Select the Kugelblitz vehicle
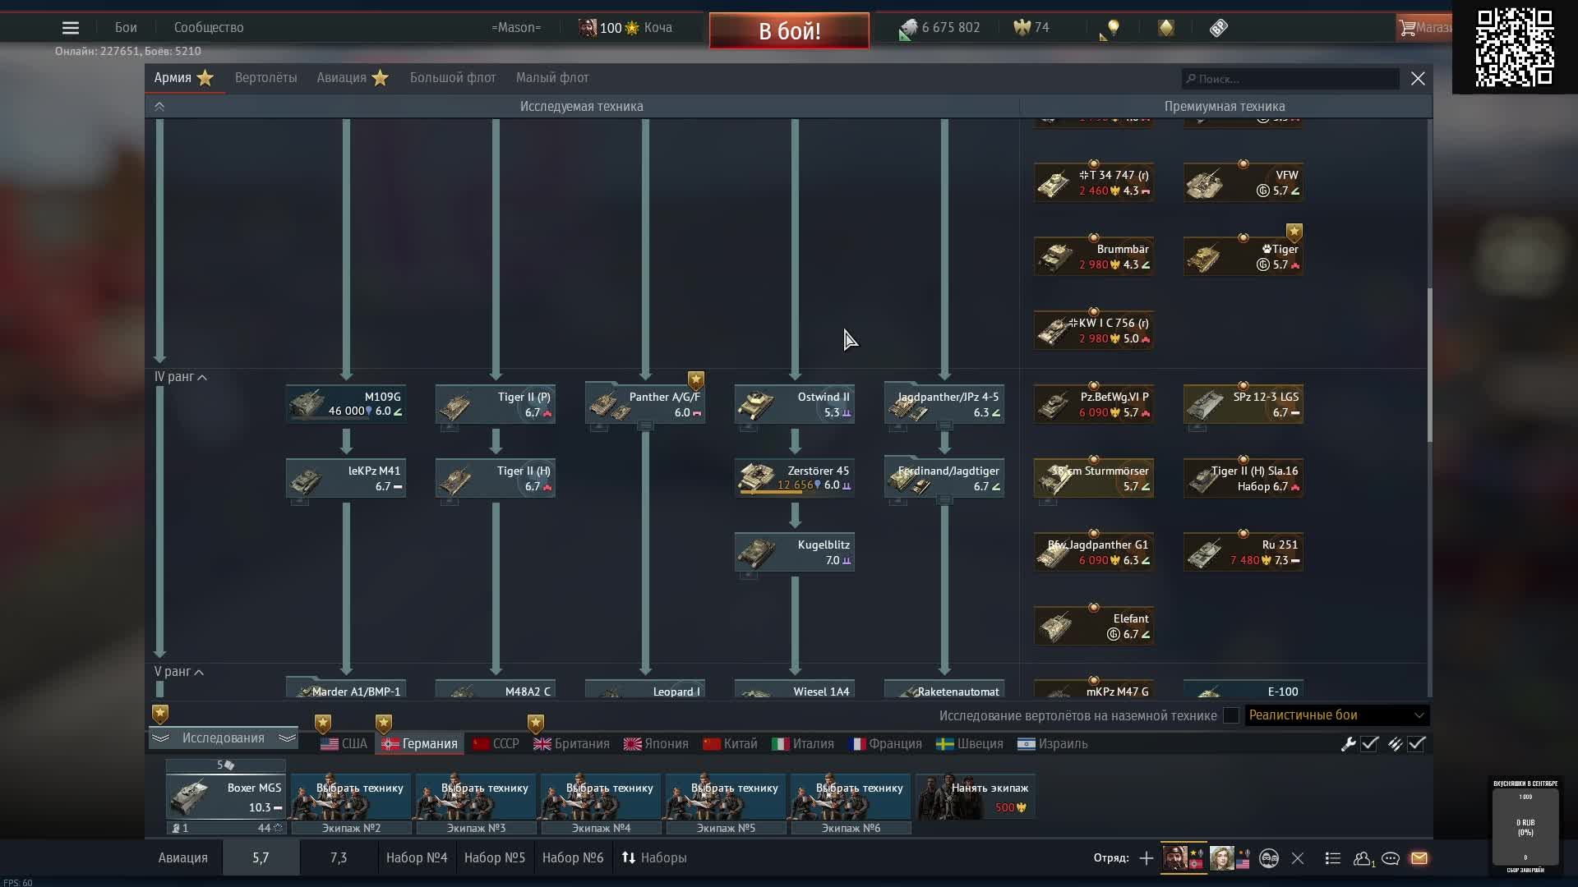Viewport: 1578px width, 887px height. coord(795,553)
